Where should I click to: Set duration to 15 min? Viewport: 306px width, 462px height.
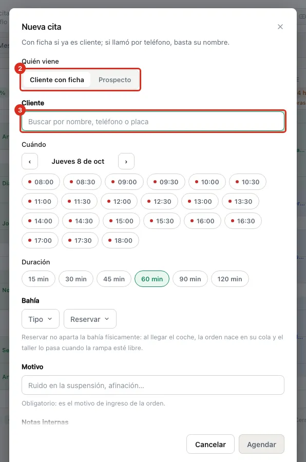point(39,279)
